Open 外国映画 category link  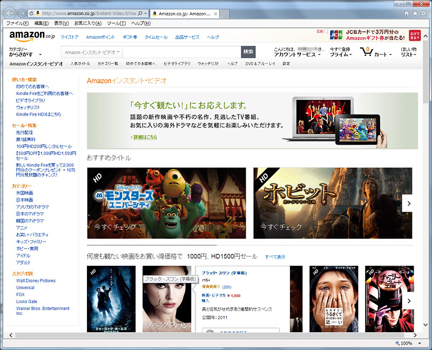coord(24,193)
